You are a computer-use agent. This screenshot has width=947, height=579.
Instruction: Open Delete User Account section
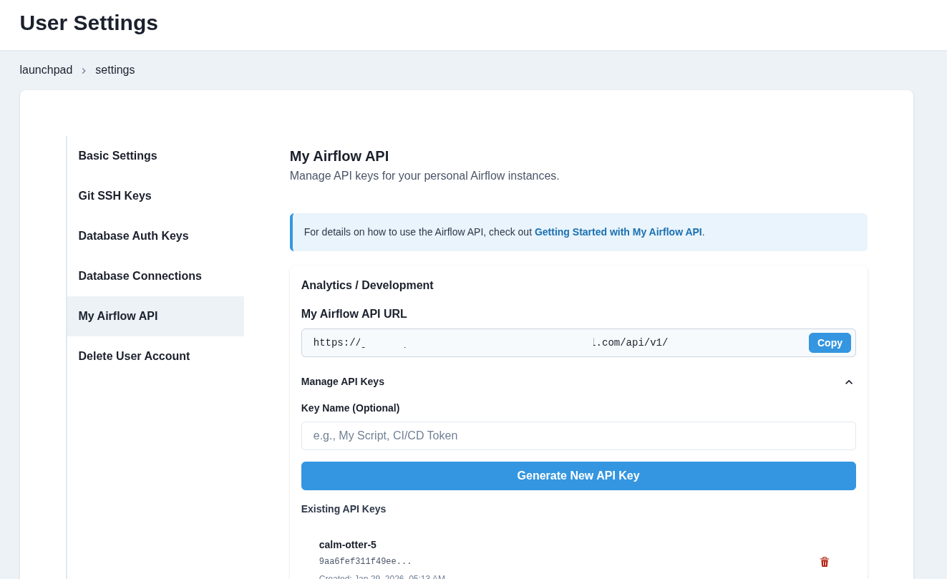(x=134, y=356)
